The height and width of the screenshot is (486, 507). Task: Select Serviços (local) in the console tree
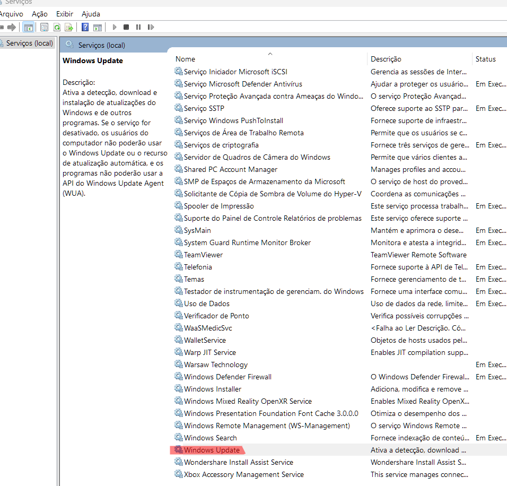click(29, 43)
